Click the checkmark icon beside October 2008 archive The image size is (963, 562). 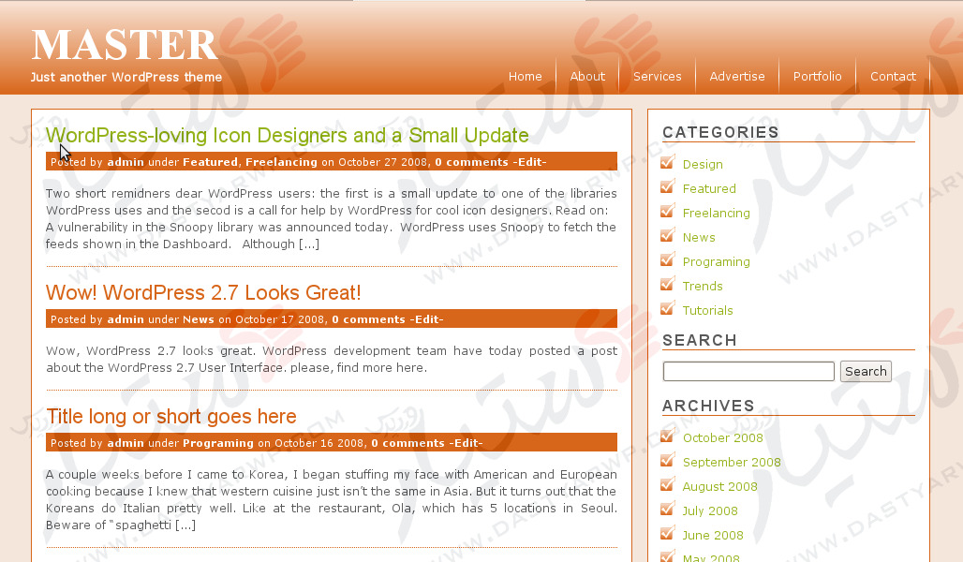click(x=668, y=436)
